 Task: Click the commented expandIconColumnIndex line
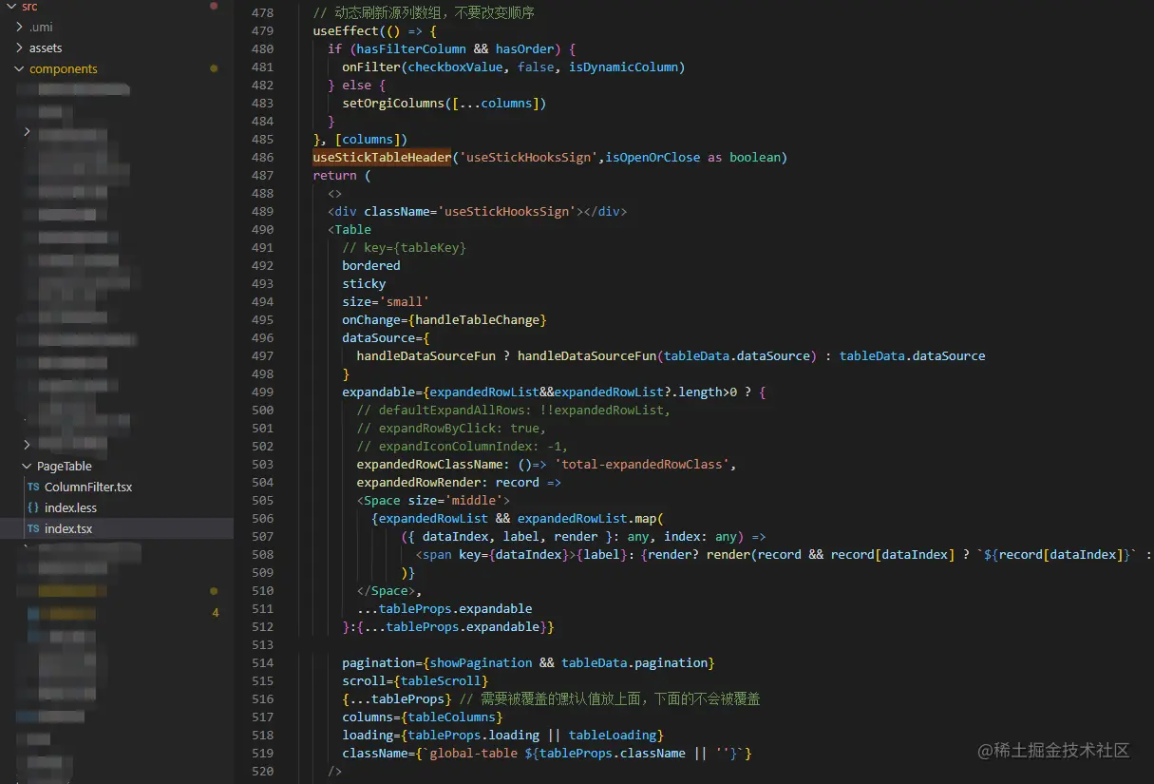[x=463, y=446]
